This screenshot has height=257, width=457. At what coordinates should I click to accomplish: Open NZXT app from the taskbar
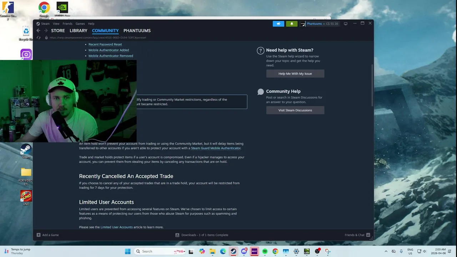[255, 251]
